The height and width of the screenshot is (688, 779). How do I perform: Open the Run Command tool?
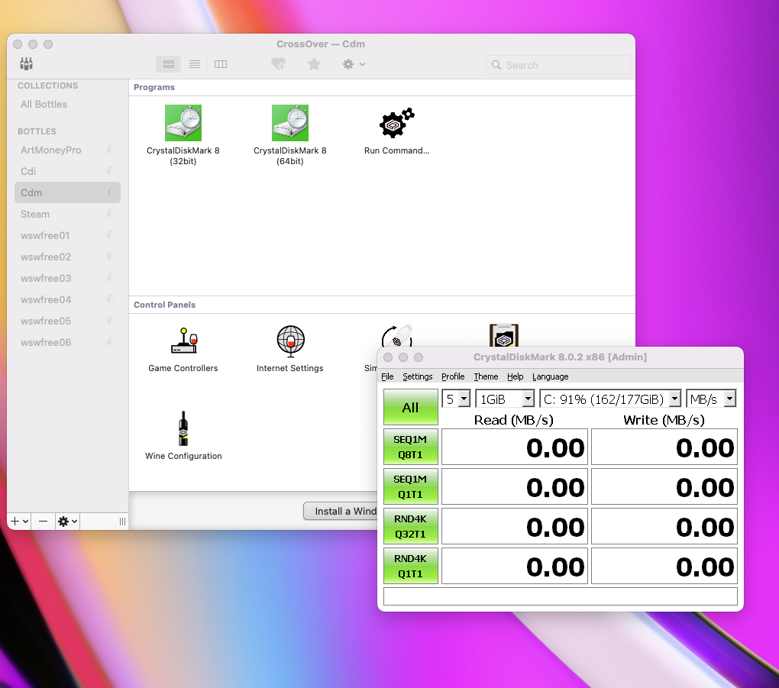[396, 123]
